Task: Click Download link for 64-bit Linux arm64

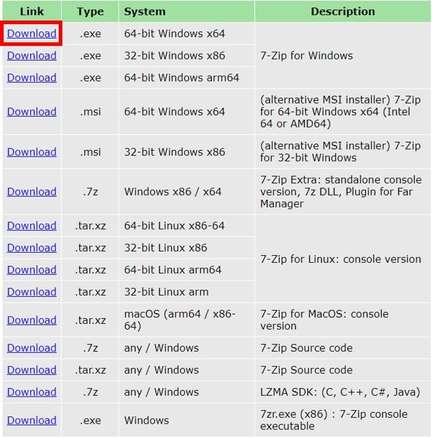Action: (x=32, y=270)
